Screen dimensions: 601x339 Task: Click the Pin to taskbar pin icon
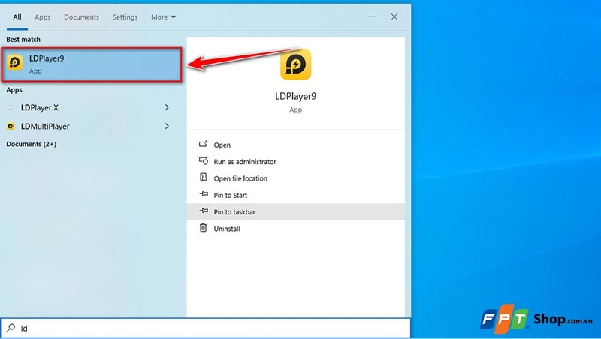pos(204,211)
